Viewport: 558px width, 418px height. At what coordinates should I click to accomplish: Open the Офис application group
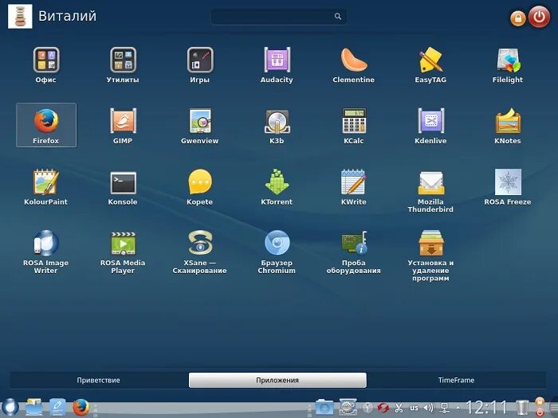pyautogui.click(x=46, y=64)
